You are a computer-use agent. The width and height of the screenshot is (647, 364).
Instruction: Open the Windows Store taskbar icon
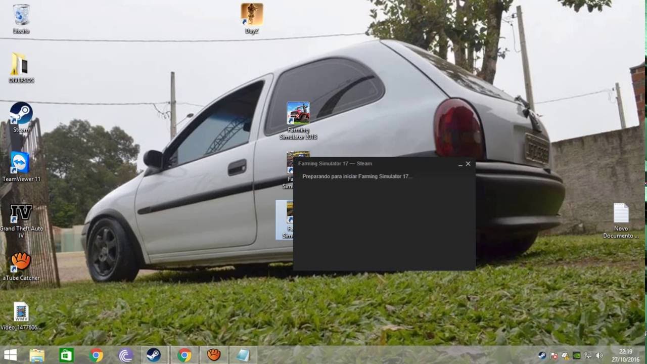click(66, 355)
